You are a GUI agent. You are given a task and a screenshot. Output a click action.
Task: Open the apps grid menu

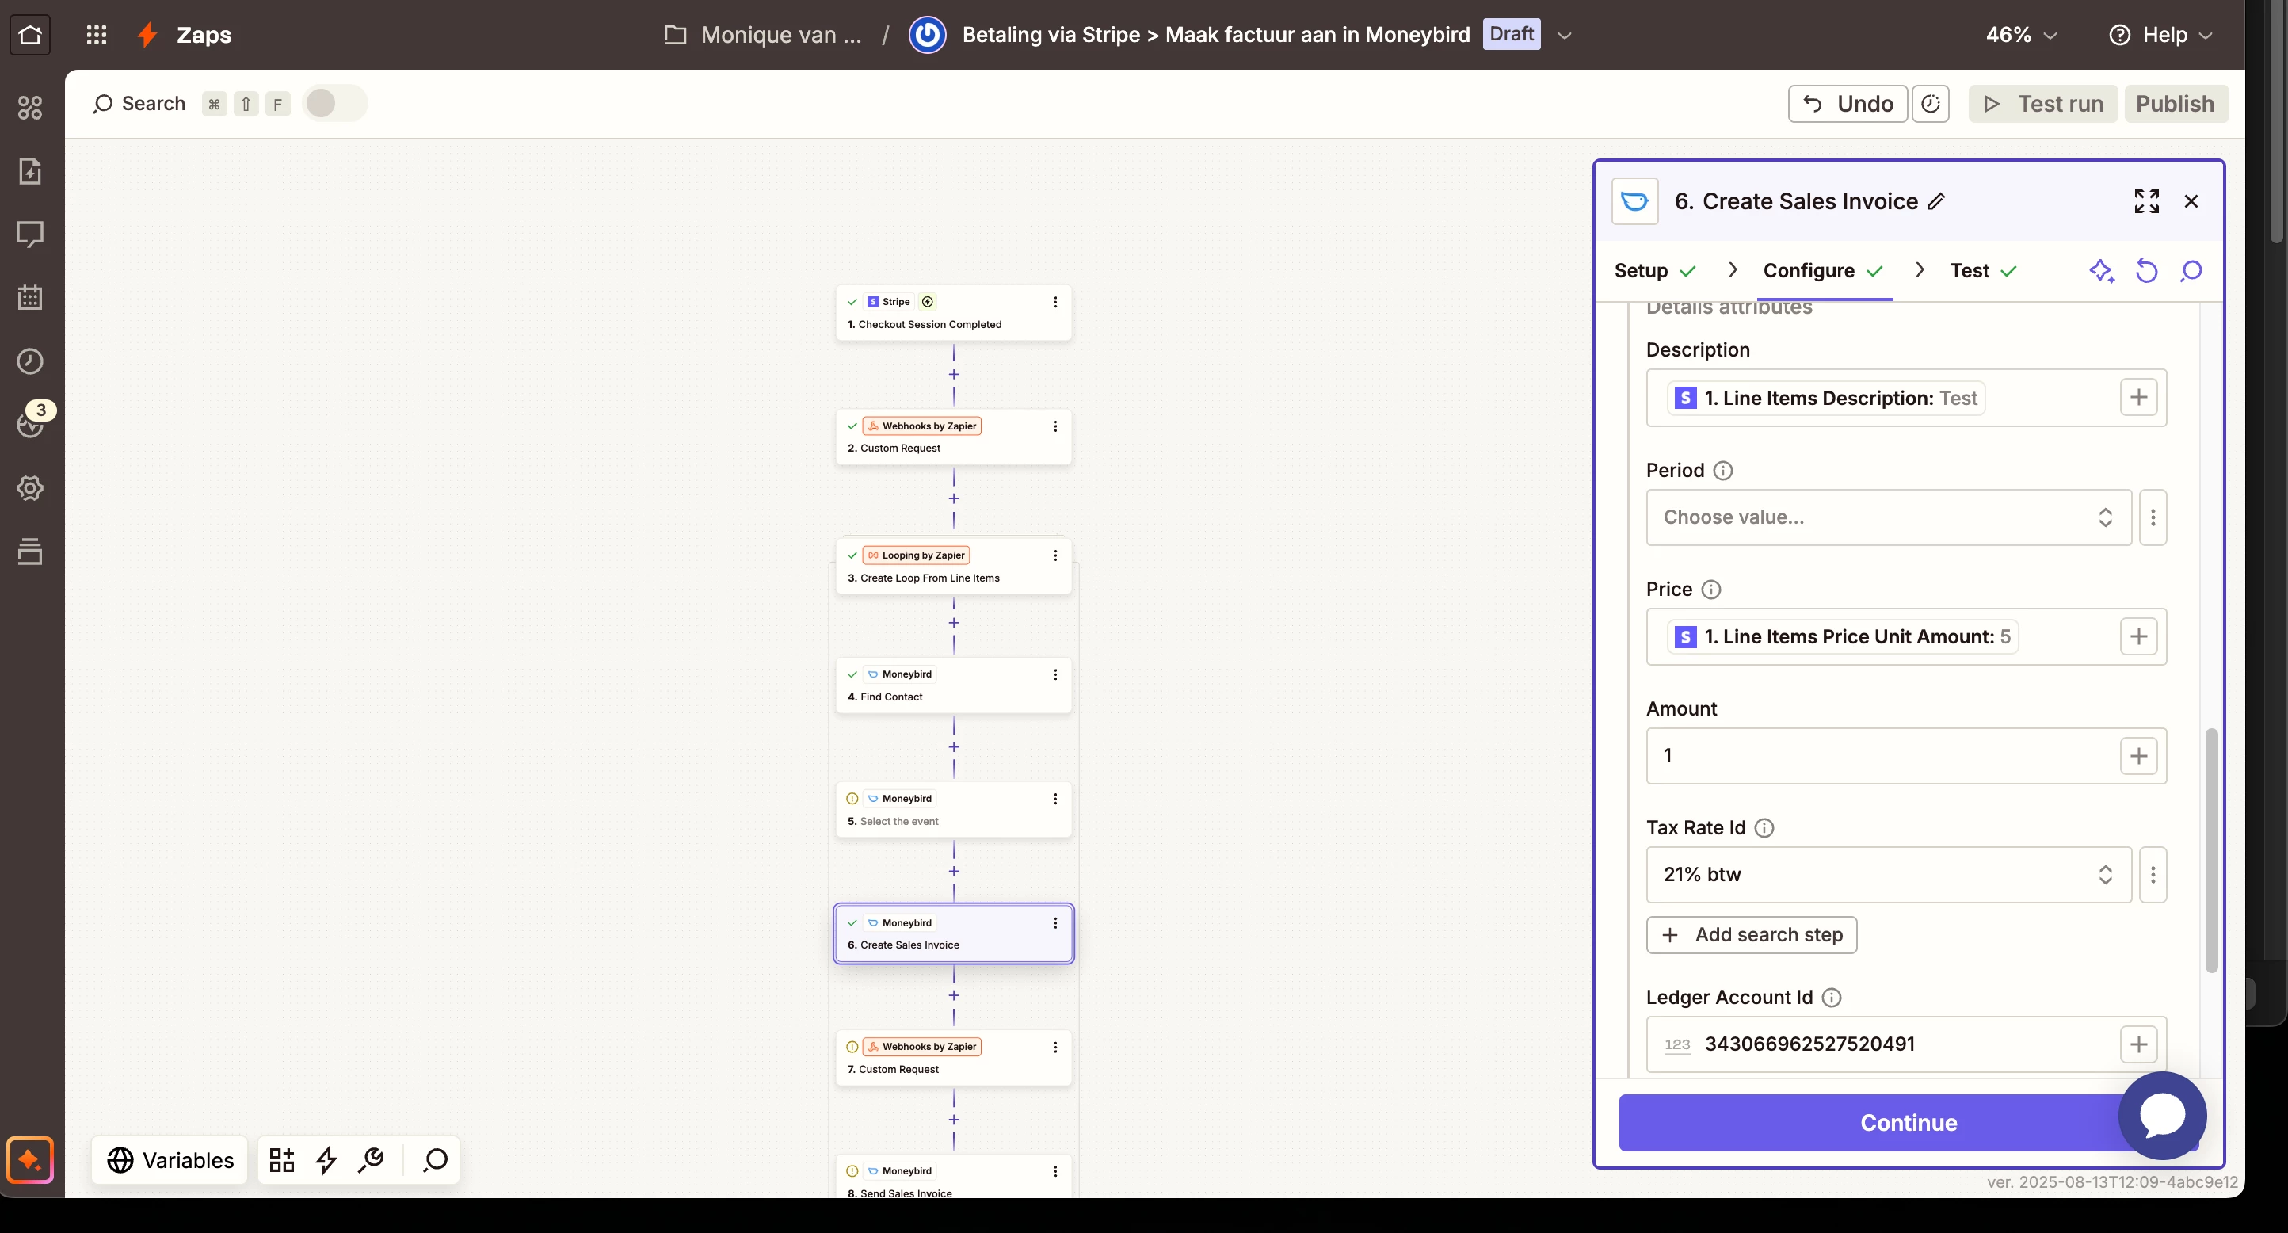pyautogui.click(x=96, y=35)
